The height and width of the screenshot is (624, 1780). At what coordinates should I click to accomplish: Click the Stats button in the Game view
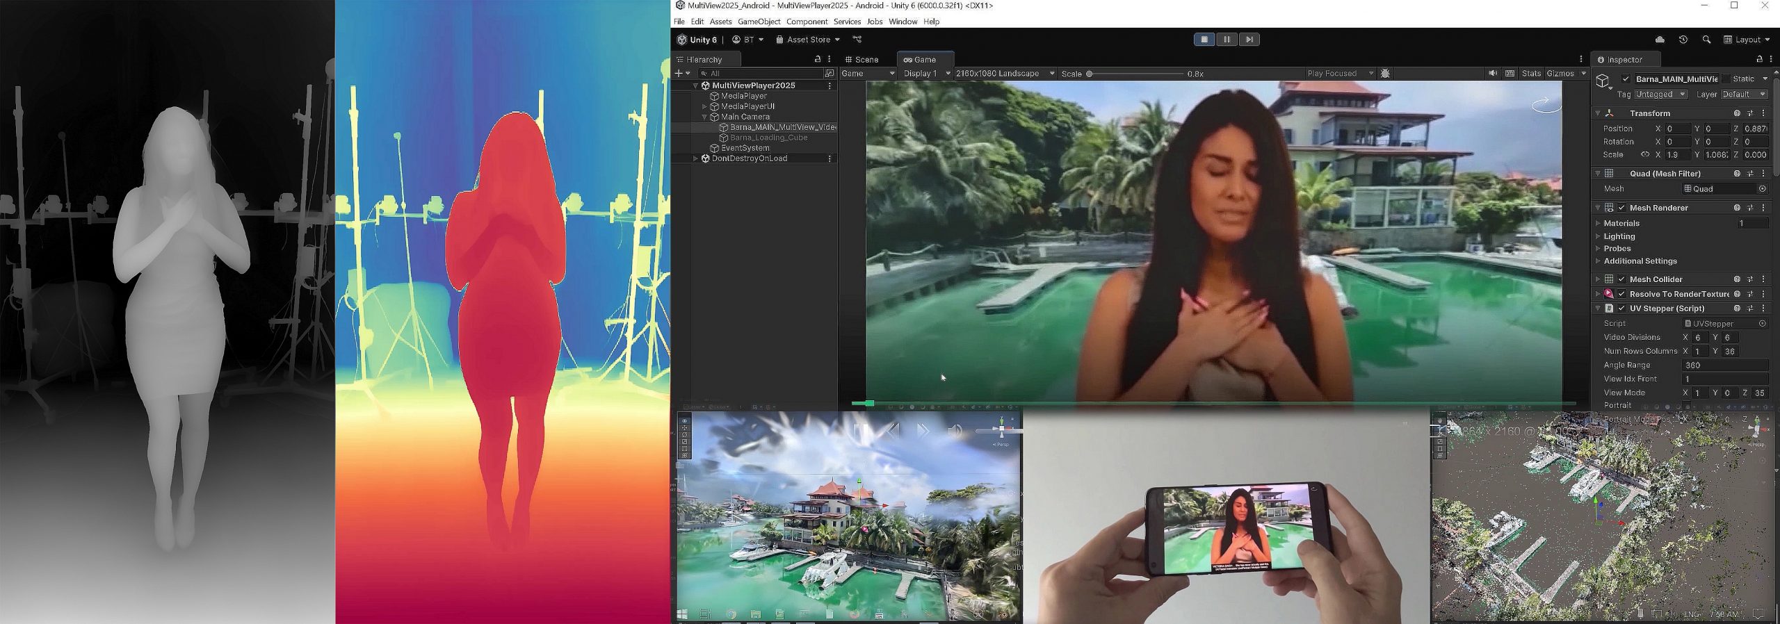tap(1531, 74)
